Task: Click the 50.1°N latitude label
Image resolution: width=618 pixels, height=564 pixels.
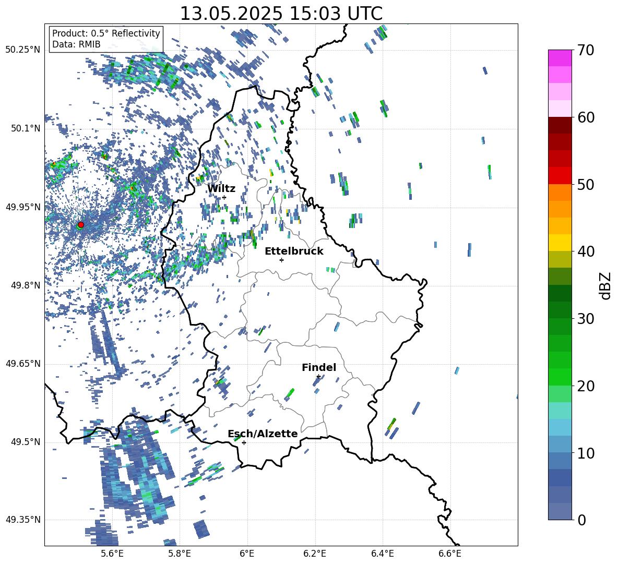Action: [x=25, y=129]
